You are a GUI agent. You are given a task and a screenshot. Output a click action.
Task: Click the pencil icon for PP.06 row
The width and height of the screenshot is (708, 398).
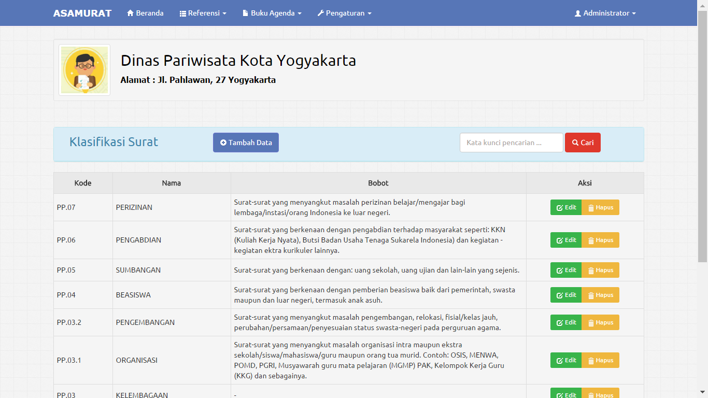click(560, 240)
